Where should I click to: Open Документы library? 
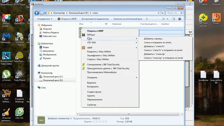[x=48, y=51]
